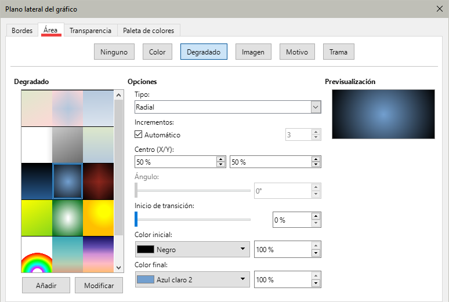This screenshot has width=449, height=302.
Task: Select the rainbow gradient thumbnail
Action: 37,255
